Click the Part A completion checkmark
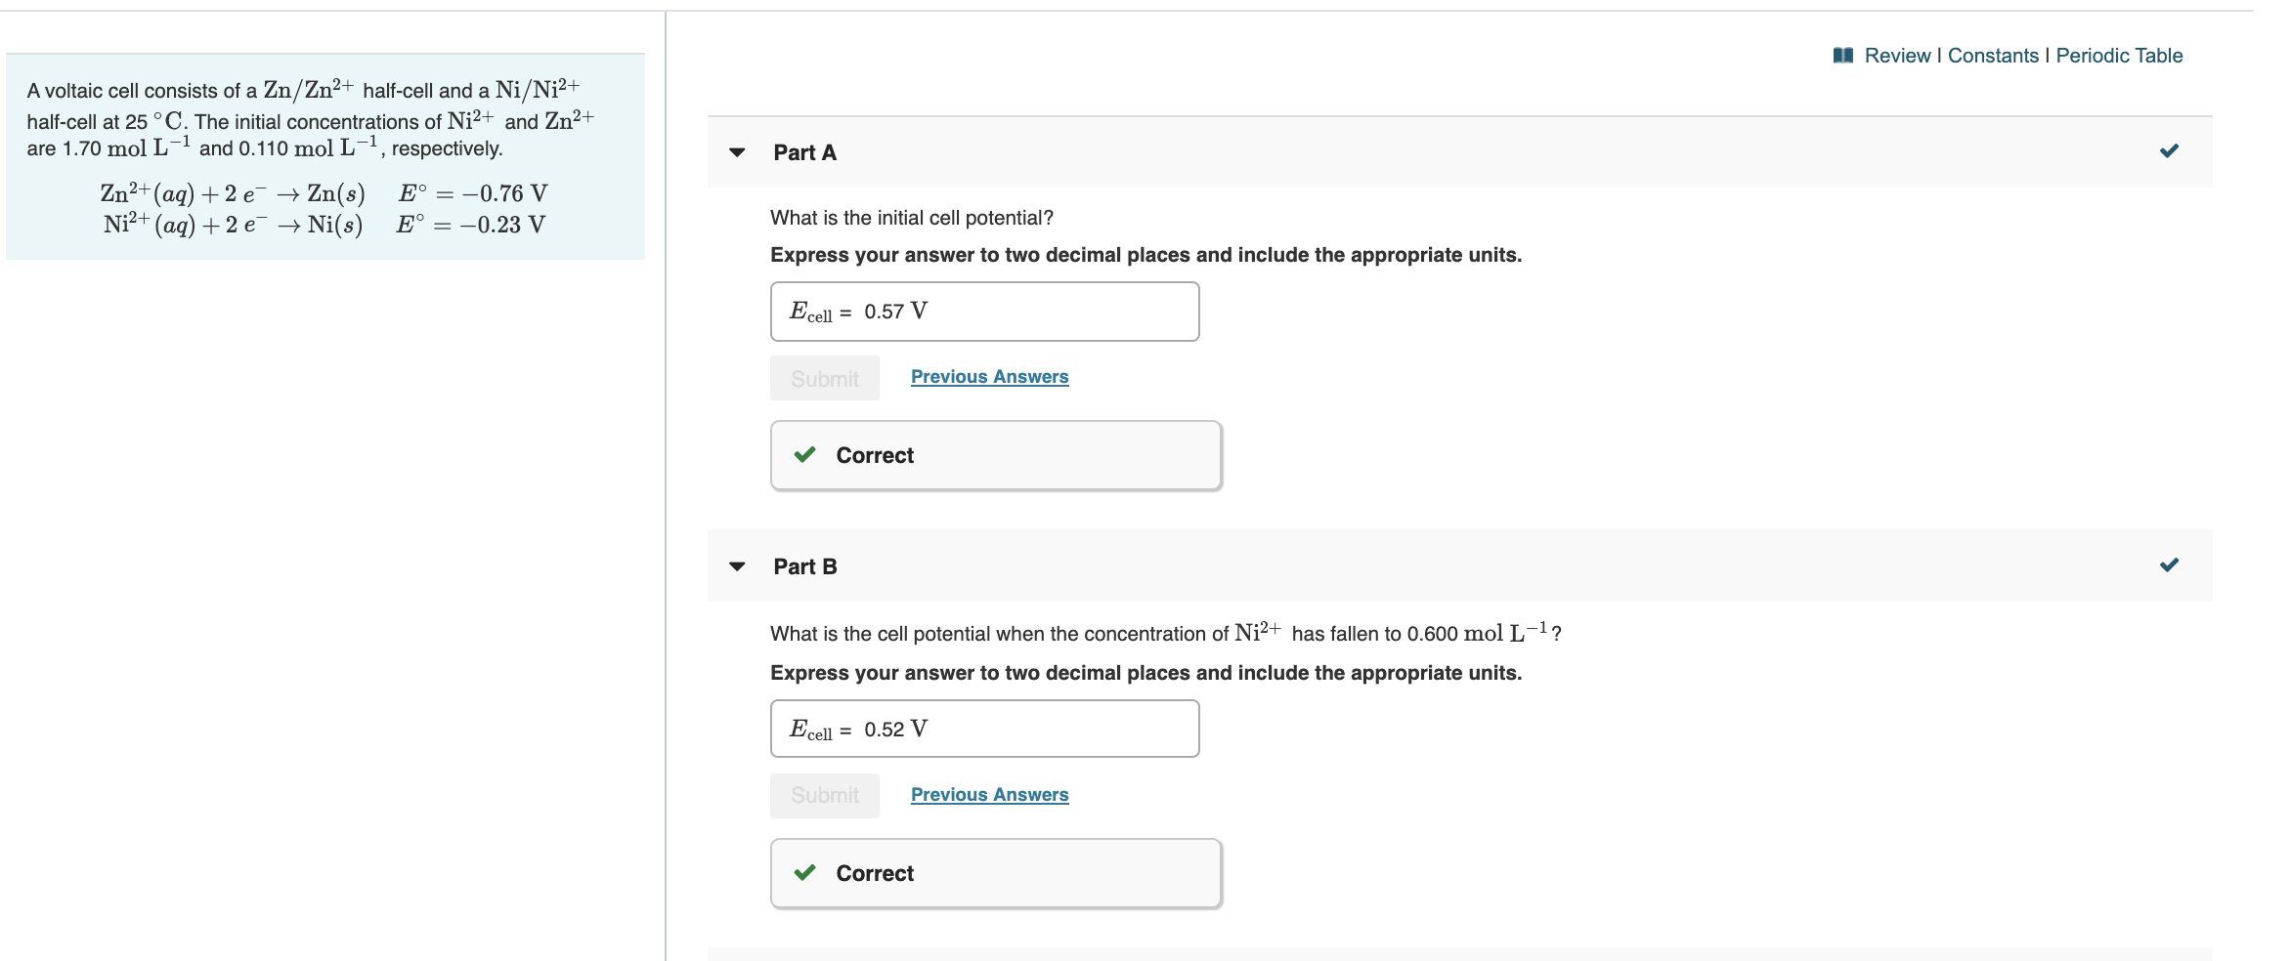The image size is (2291, 961). pyautogui.click(x=2169, y=151)
